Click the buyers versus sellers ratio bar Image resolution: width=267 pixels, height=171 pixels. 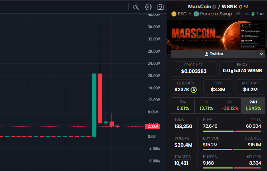[232, 168]
